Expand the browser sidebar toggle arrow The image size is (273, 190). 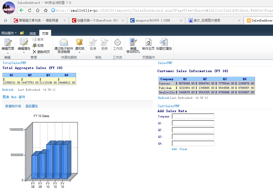[x=5, y=20]
